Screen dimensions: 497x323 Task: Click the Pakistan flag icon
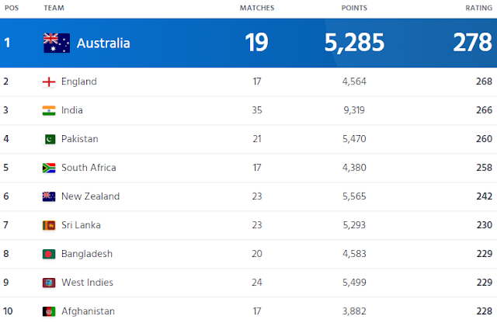point(50,139)
